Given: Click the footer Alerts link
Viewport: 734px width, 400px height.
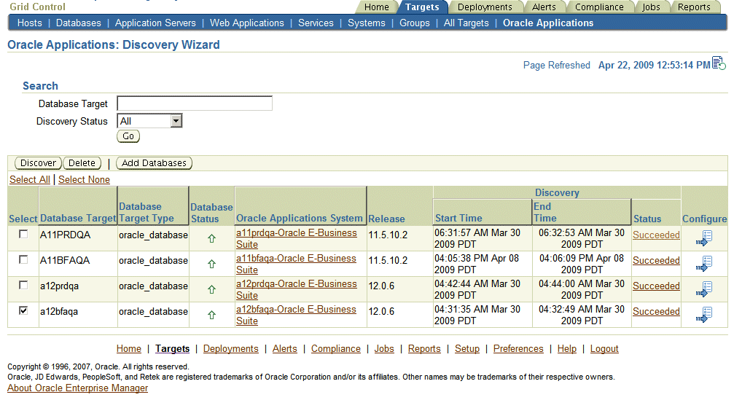Looking at the screenshot, I should tap(284, 348).
